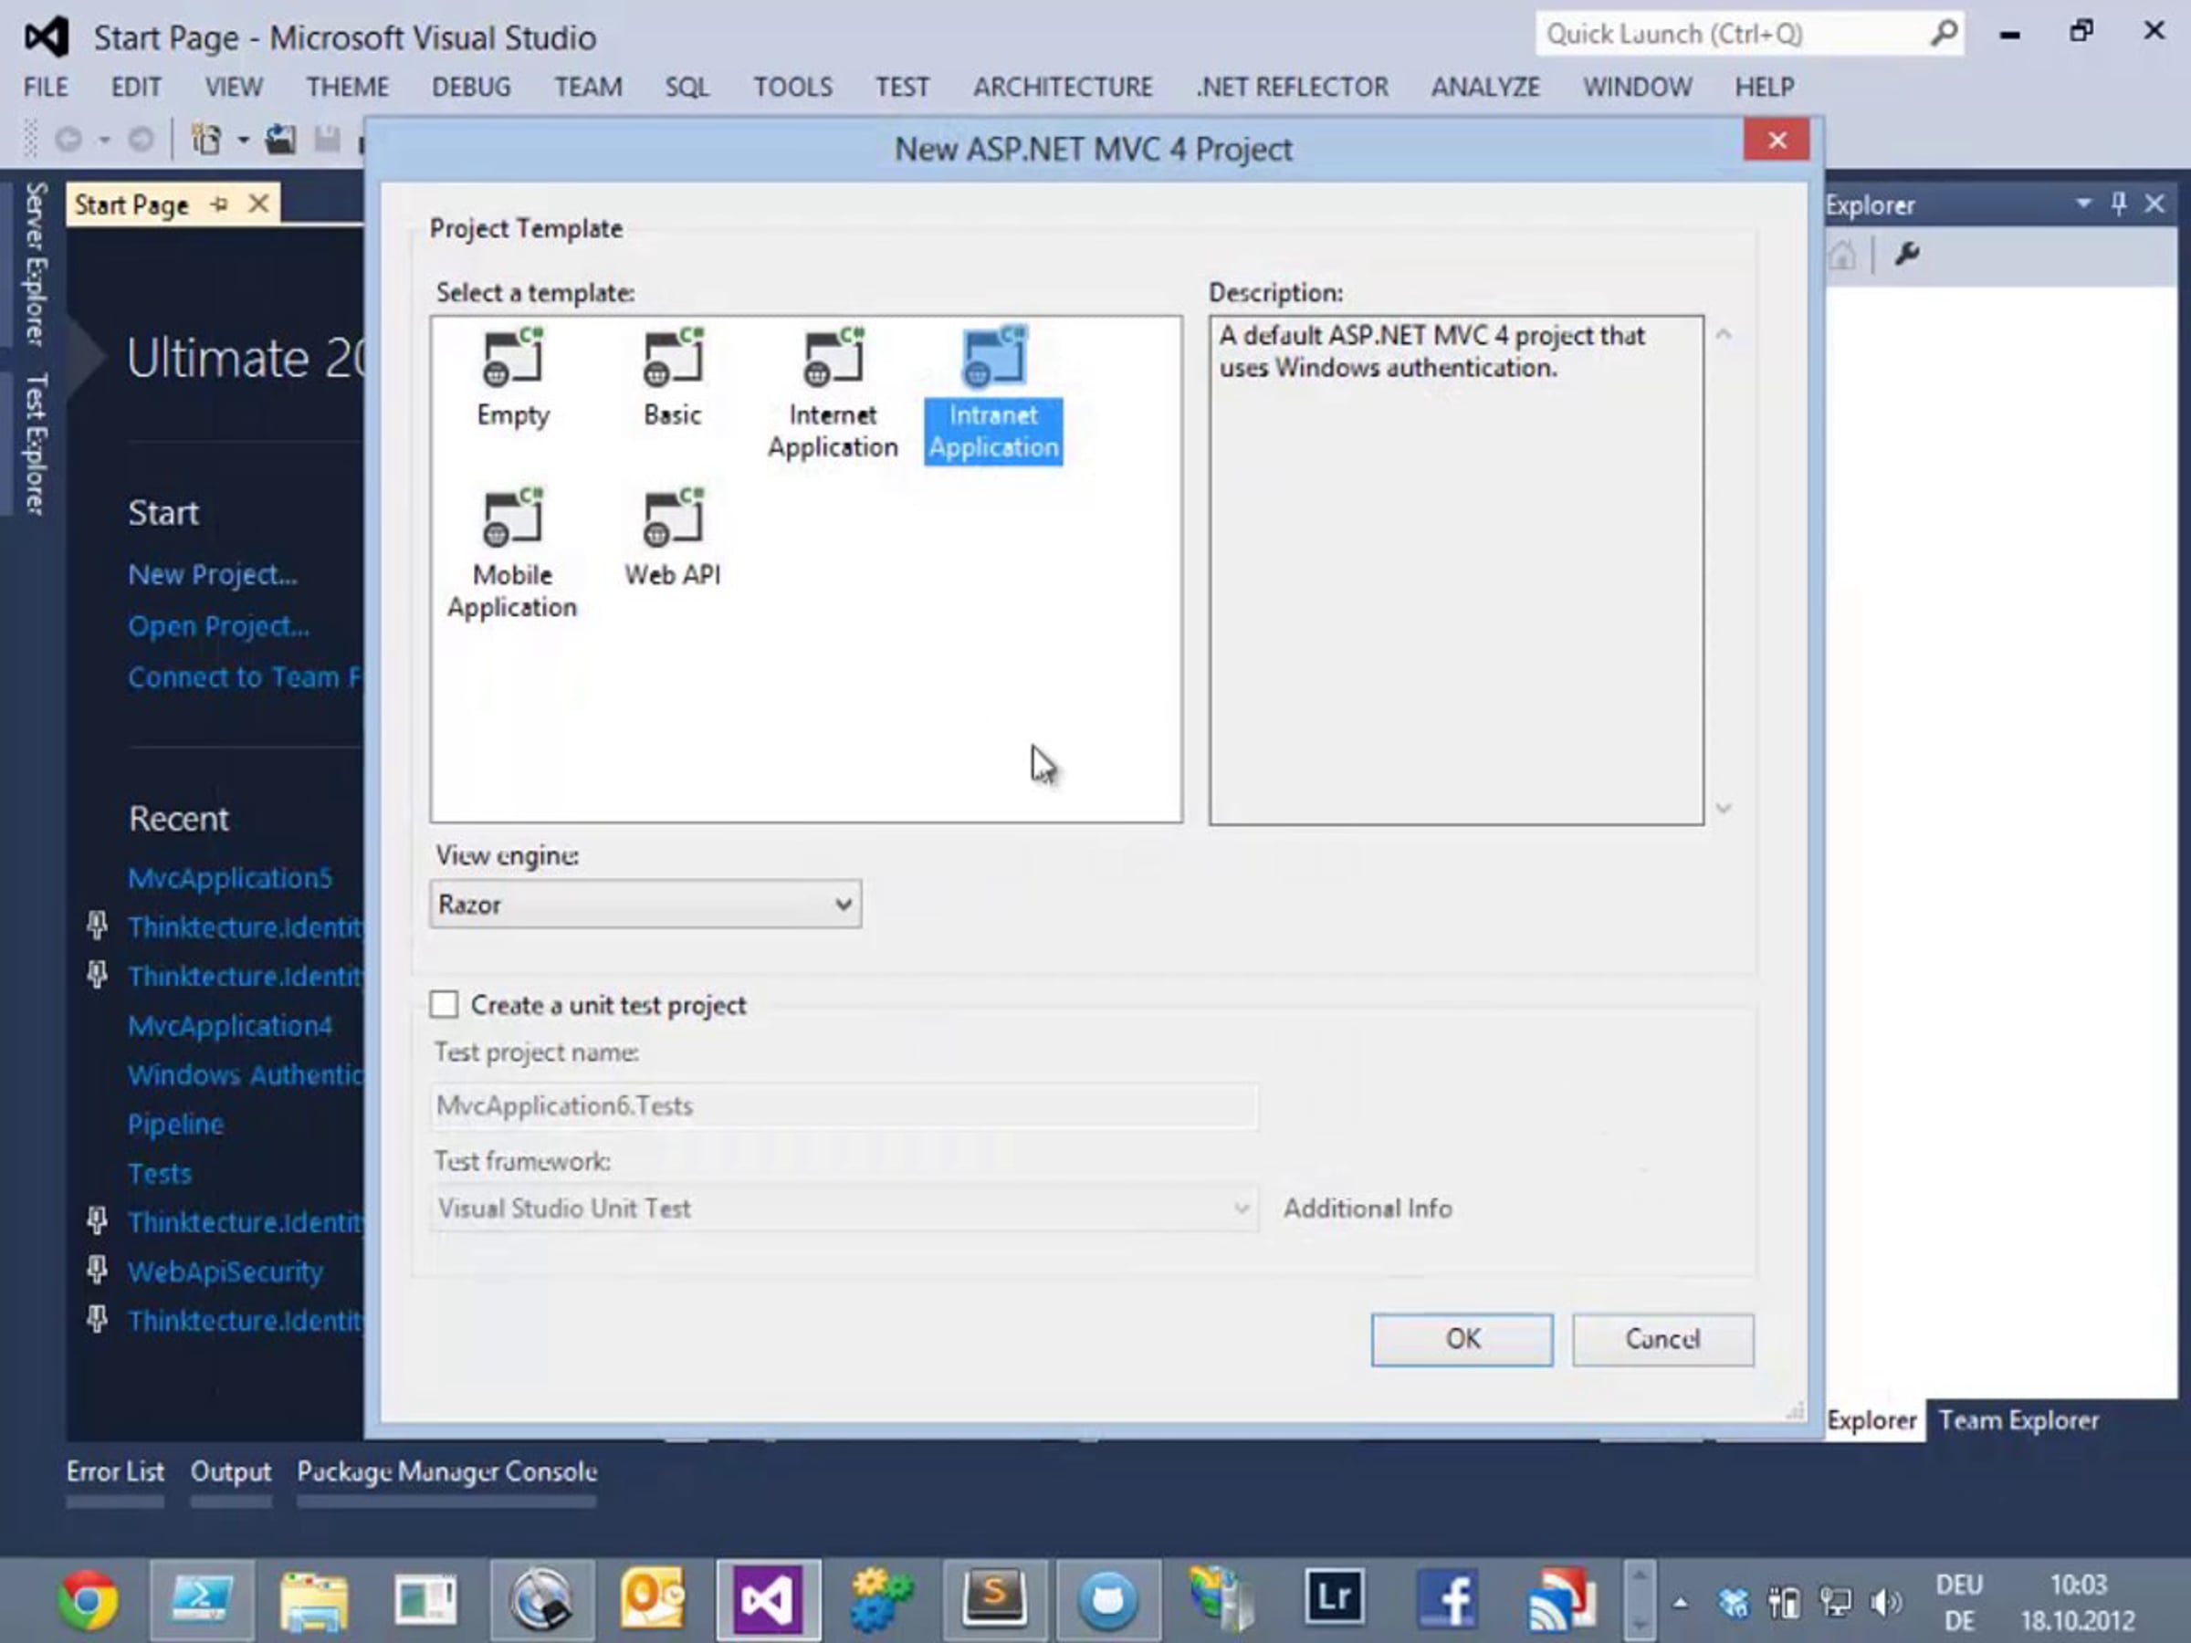Open the .NET REFLECTOR menu
This screenshot has height=1643, width=2191.
pos(1292,87)
